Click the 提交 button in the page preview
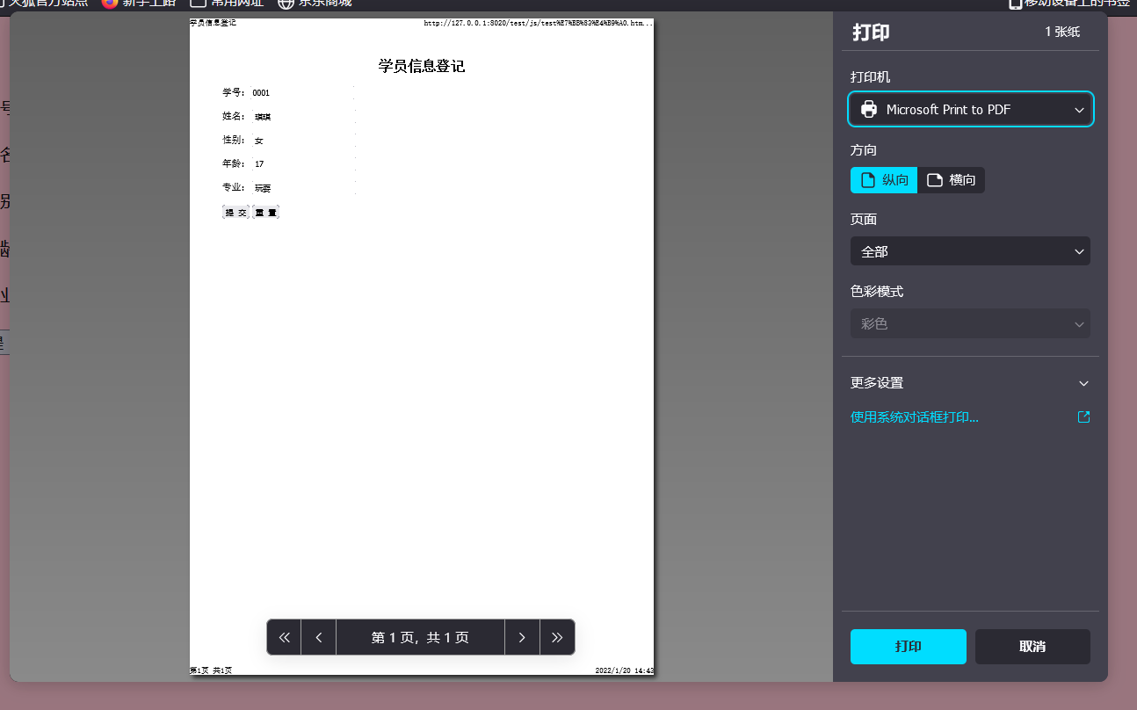This screenshot has width=1137, height=710. click(x=234, y=212)
